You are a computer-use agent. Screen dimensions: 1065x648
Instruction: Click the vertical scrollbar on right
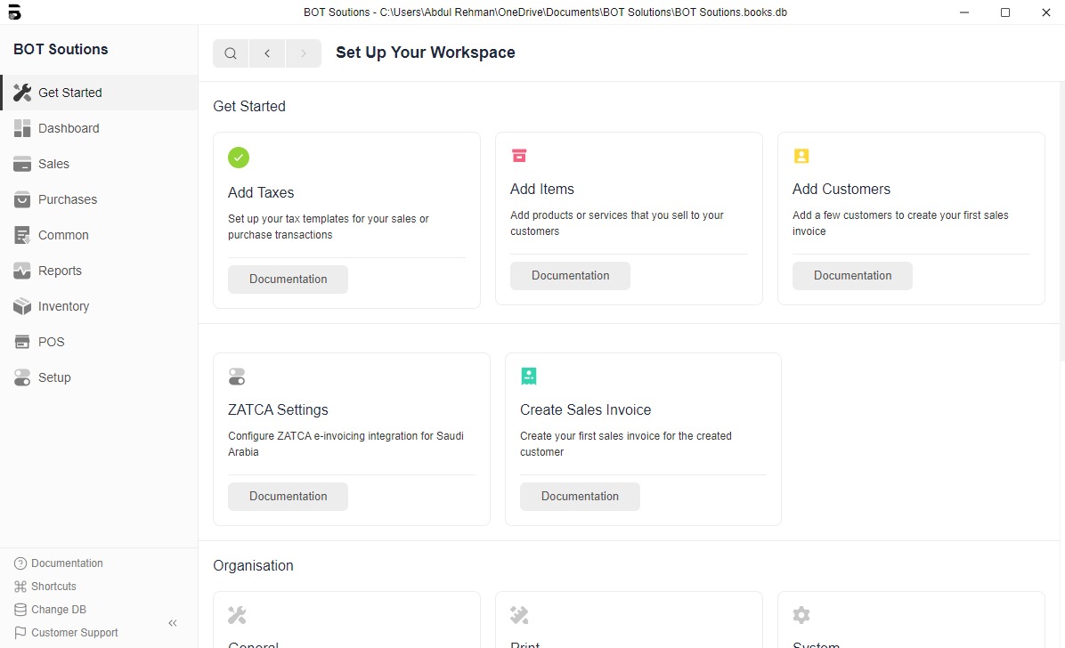[1061, 223]
